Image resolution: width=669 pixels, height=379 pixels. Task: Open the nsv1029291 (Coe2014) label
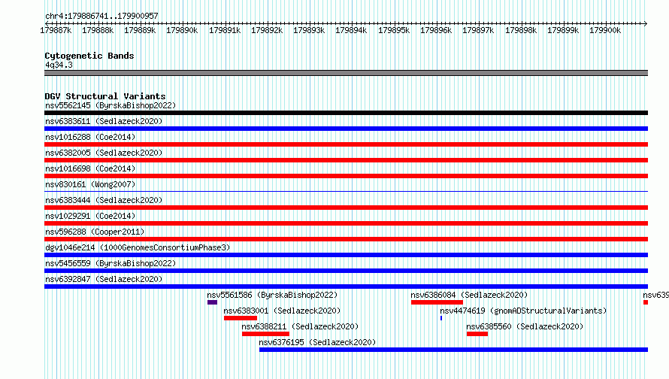coord(90,216)
